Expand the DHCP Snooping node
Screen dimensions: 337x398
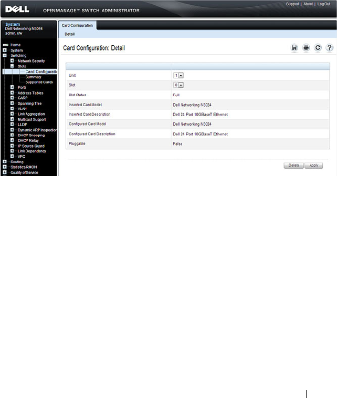[x=12, y=135]
